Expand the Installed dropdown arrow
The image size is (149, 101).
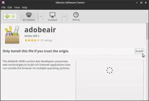point(64,16)
